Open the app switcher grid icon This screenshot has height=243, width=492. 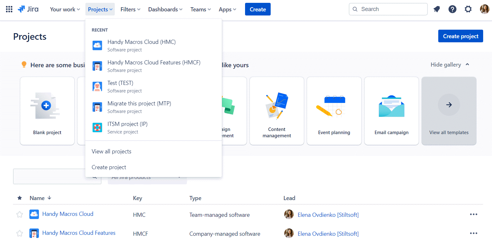[9, 9]
